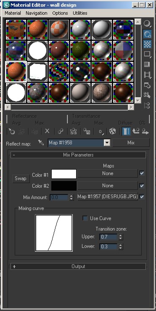Select the dark green sphere sample slot
Image resolution: width=156 pixels, height=311 pixels.
pyautogui.click(x=80, y=51)
